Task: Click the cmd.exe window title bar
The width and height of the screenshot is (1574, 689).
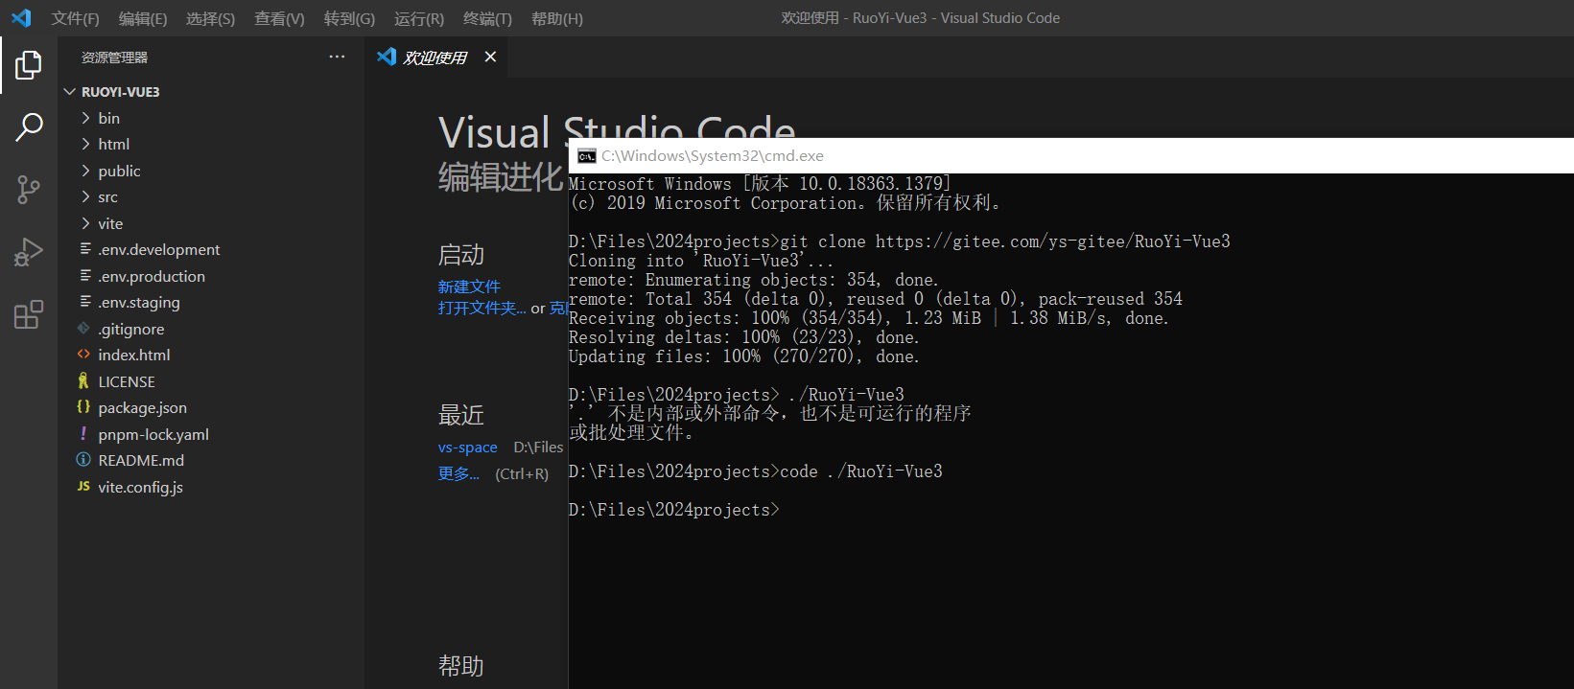Action: [1070, 156]
